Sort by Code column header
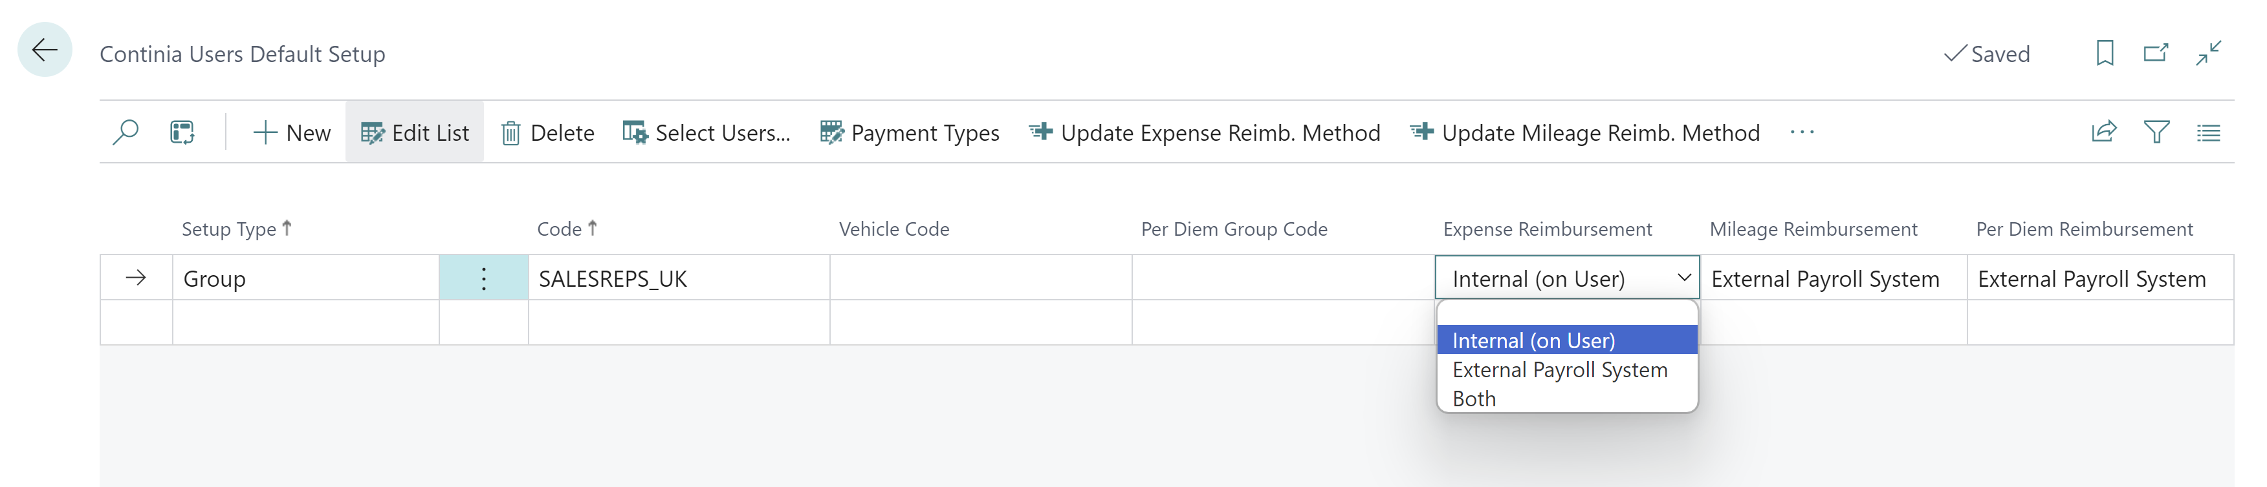Viewport: 2267px width, 487px height. coord(567,229)
